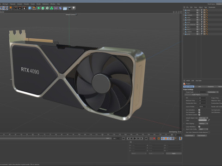The image size is (222, 166).
Task: Toggle the Use Animation checkbox
Action: (x=199, y=110)
